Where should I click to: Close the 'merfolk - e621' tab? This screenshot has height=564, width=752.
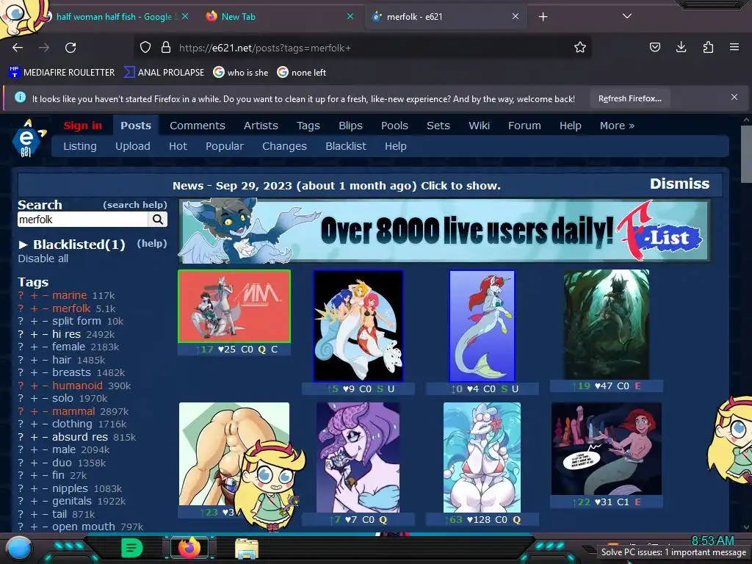pos(515,16)
